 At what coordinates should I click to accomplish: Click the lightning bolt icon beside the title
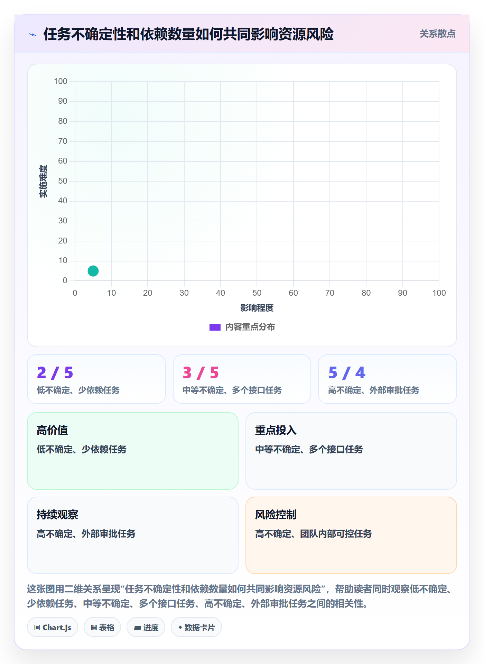click(x=33, y=35)
